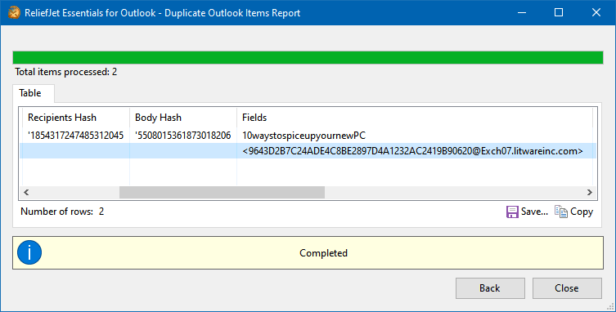Click the green progress bar
Viewport: 616px width, 312px height.
(x=308, y=57)
